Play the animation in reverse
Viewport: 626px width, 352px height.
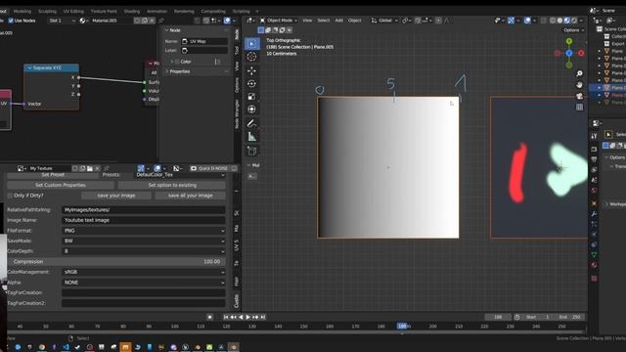[x=241, y=317]
